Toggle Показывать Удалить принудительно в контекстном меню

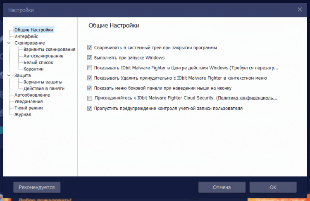(90, 78)
